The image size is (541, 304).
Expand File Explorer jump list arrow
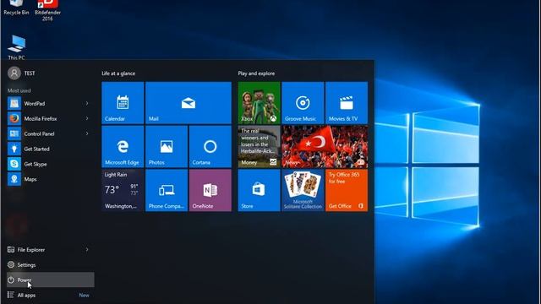coord(87,250)
